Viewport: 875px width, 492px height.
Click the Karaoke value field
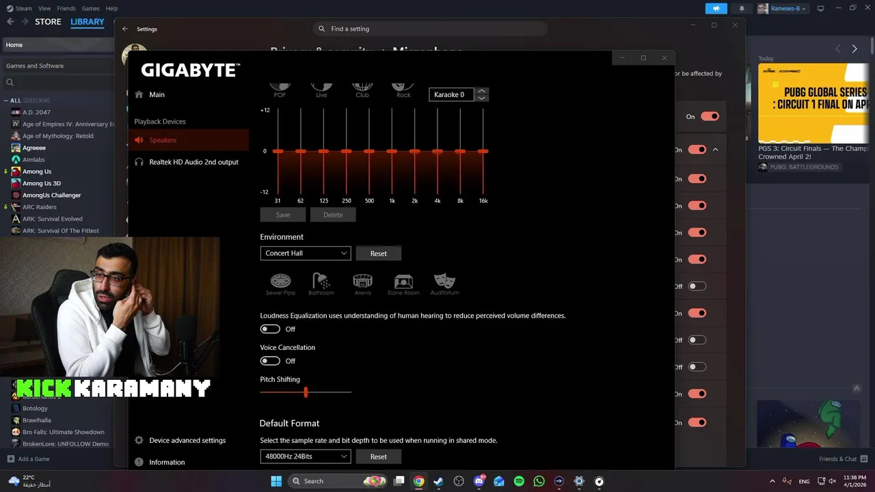(x=451, y=94)
